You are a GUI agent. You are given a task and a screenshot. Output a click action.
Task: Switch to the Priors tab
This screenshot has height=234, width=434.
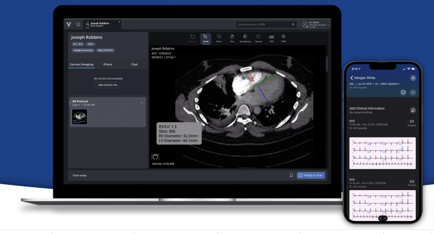(108, 64)
